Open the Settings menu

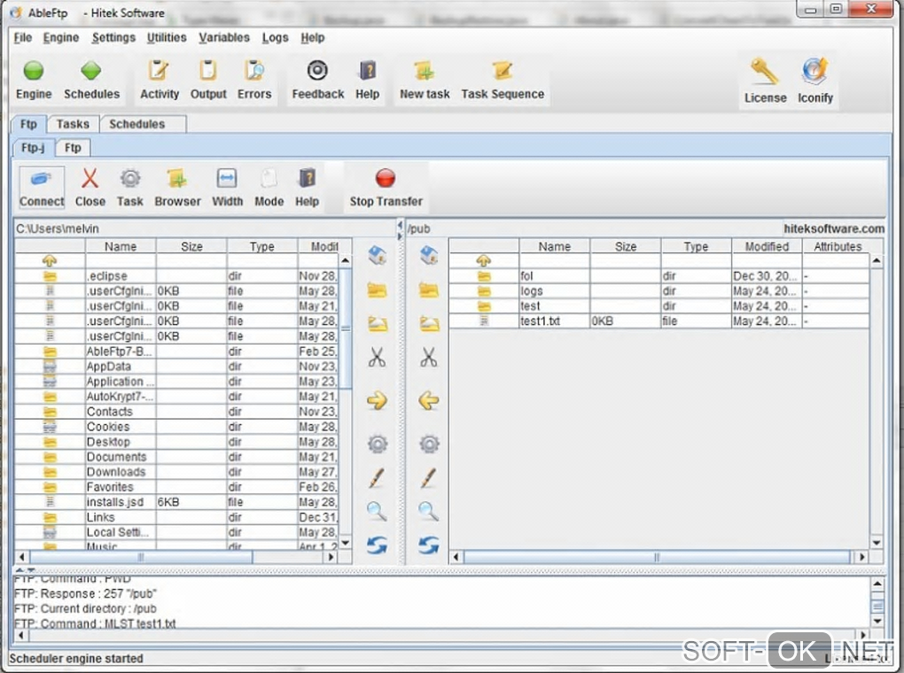pos(113,37)
